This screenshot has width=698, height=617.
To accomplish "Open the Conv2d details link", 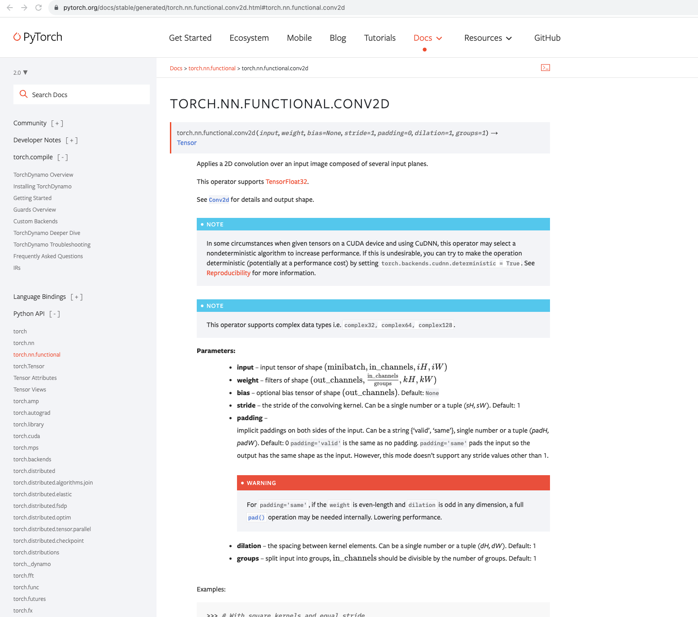I will point(219,200).
